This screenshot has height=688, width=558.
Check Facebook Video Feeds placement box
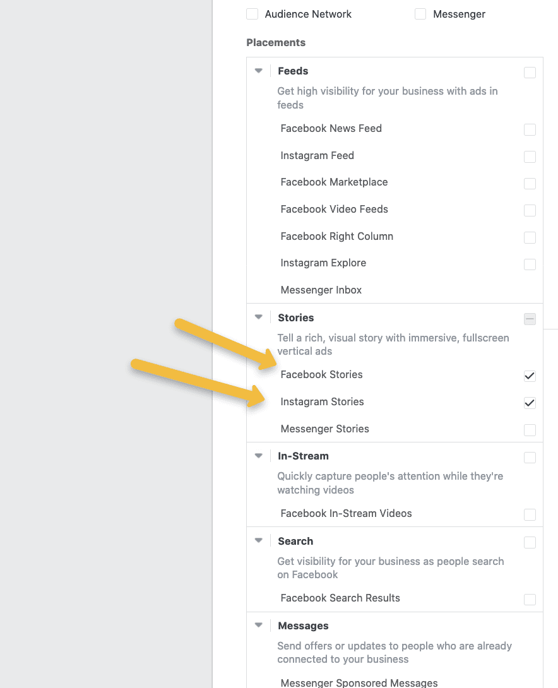point(530,210)
